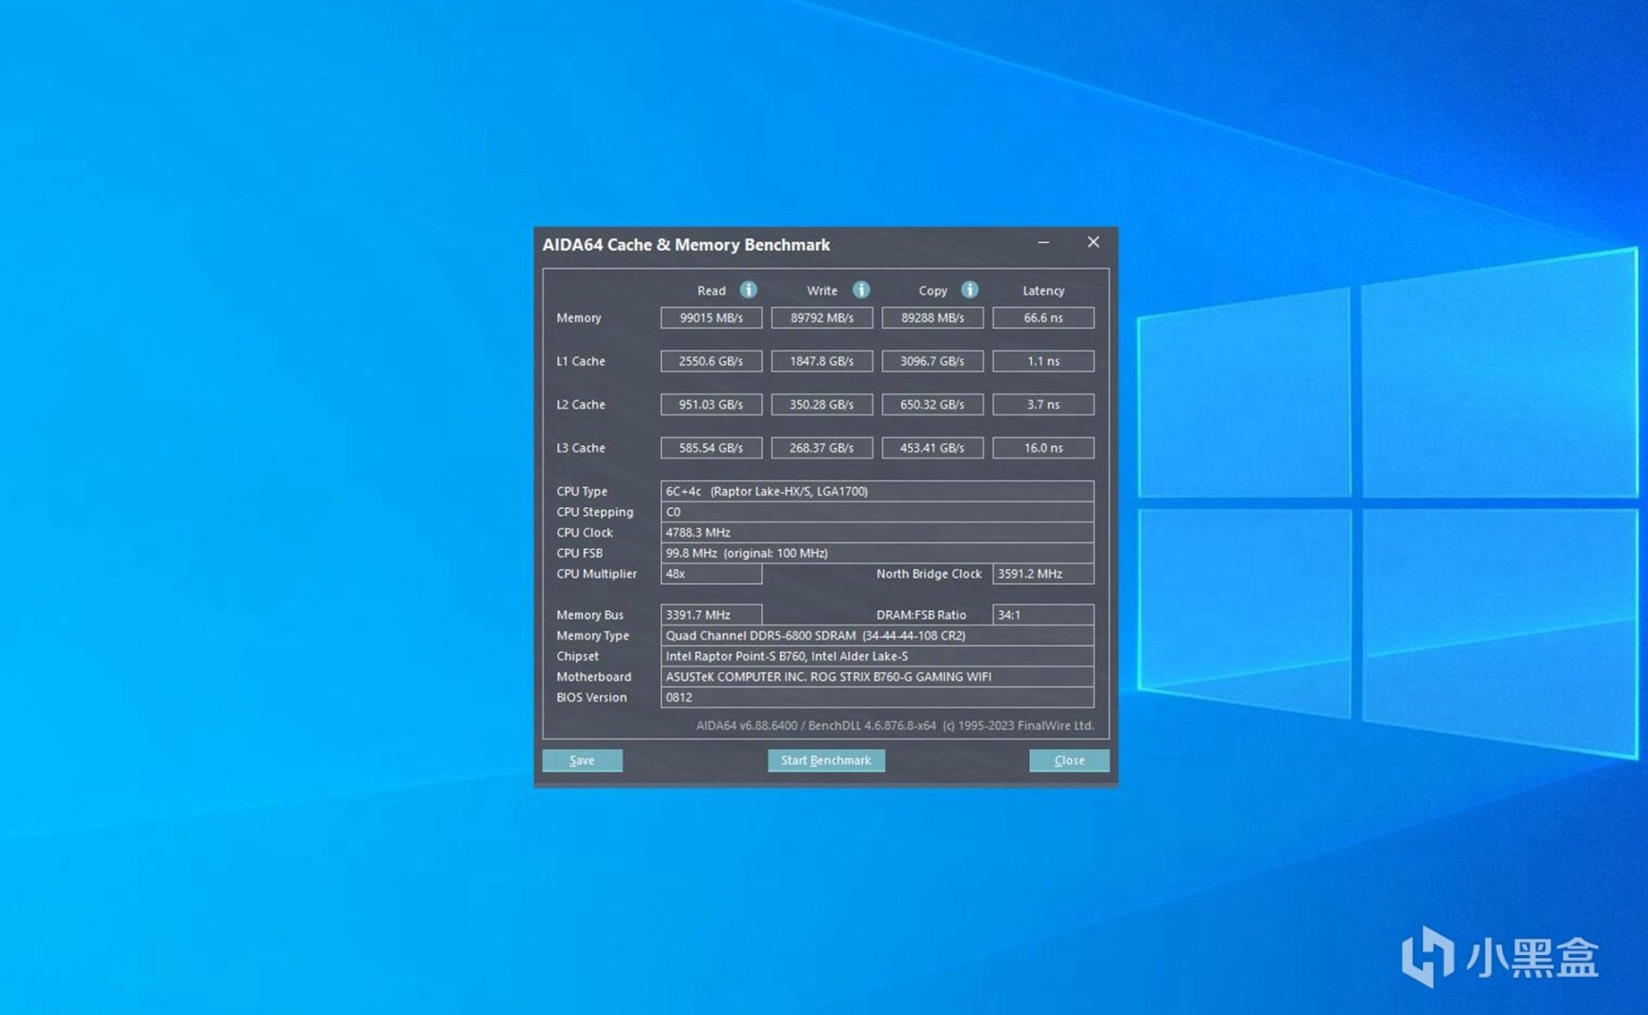Click the BIOS Version label
Viewport: 1648px width, 1015px height.
pyautogui.click(x=592, y=698)
